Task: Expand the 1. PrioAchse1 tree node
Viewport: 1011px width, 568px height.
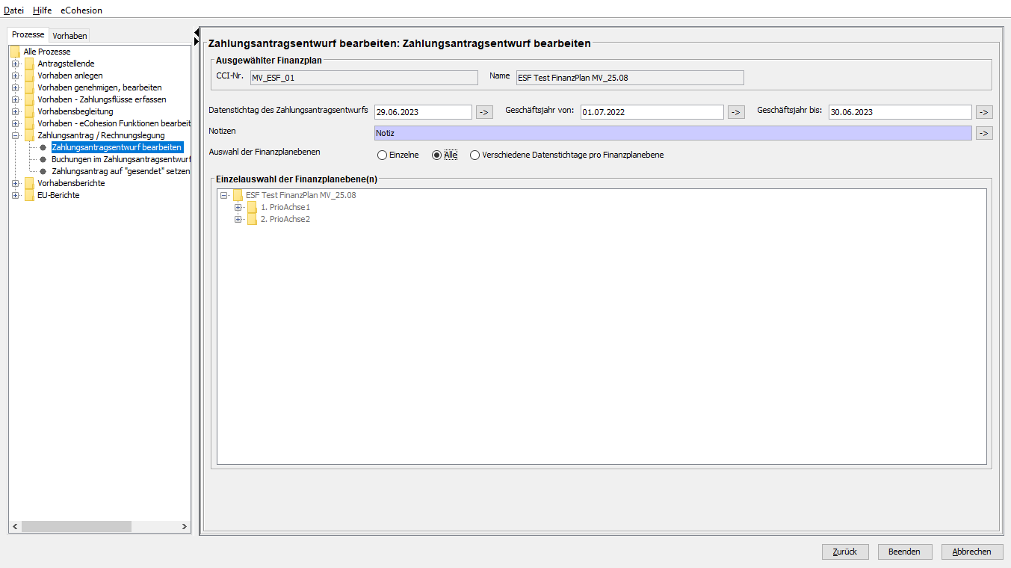Action: coord(238,207)
